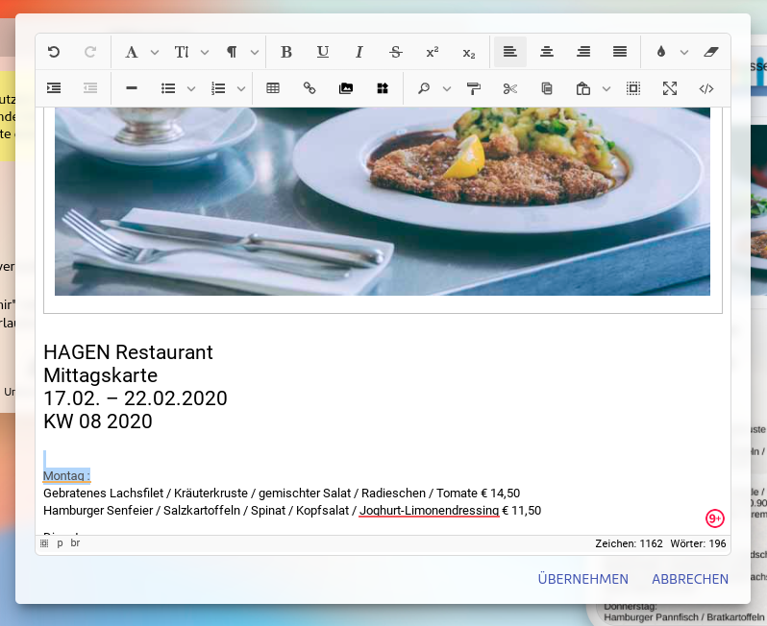
Task: Toggle strikethrough formatting
Action: pyautogui.click(x=396, y=52)
